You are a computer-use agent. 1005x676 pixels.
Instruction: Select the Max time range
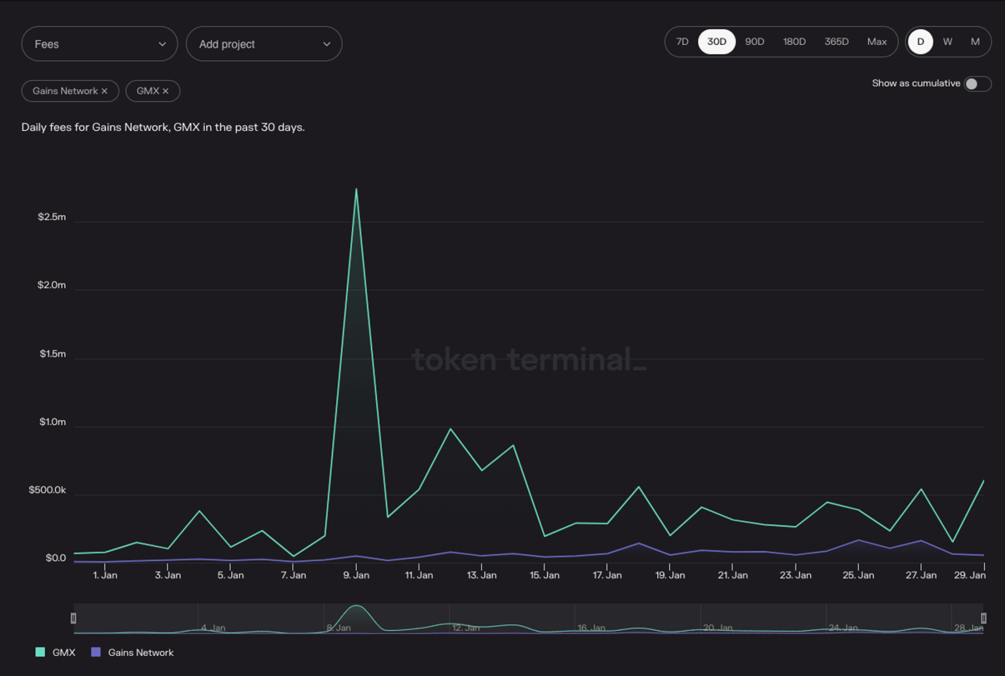point(877,42)
